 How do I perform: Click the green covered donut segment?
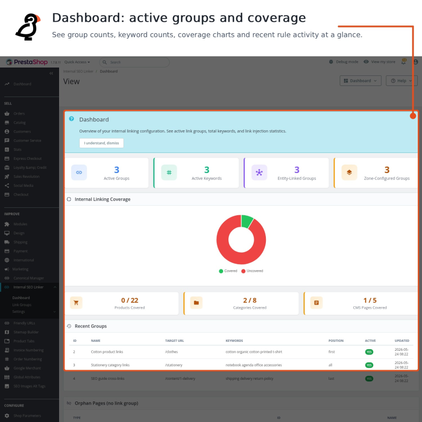coord(247,221)
